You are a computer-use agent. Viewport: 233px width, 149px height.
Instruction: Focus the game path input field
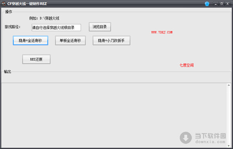coord(56,28)
